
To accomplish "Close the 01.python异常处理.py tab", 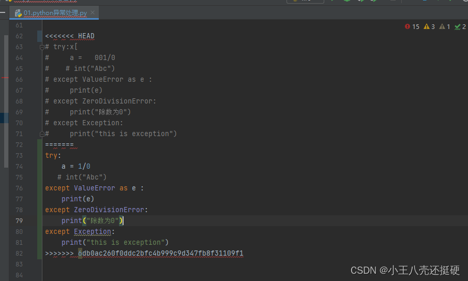I will [x=93, y=12].
